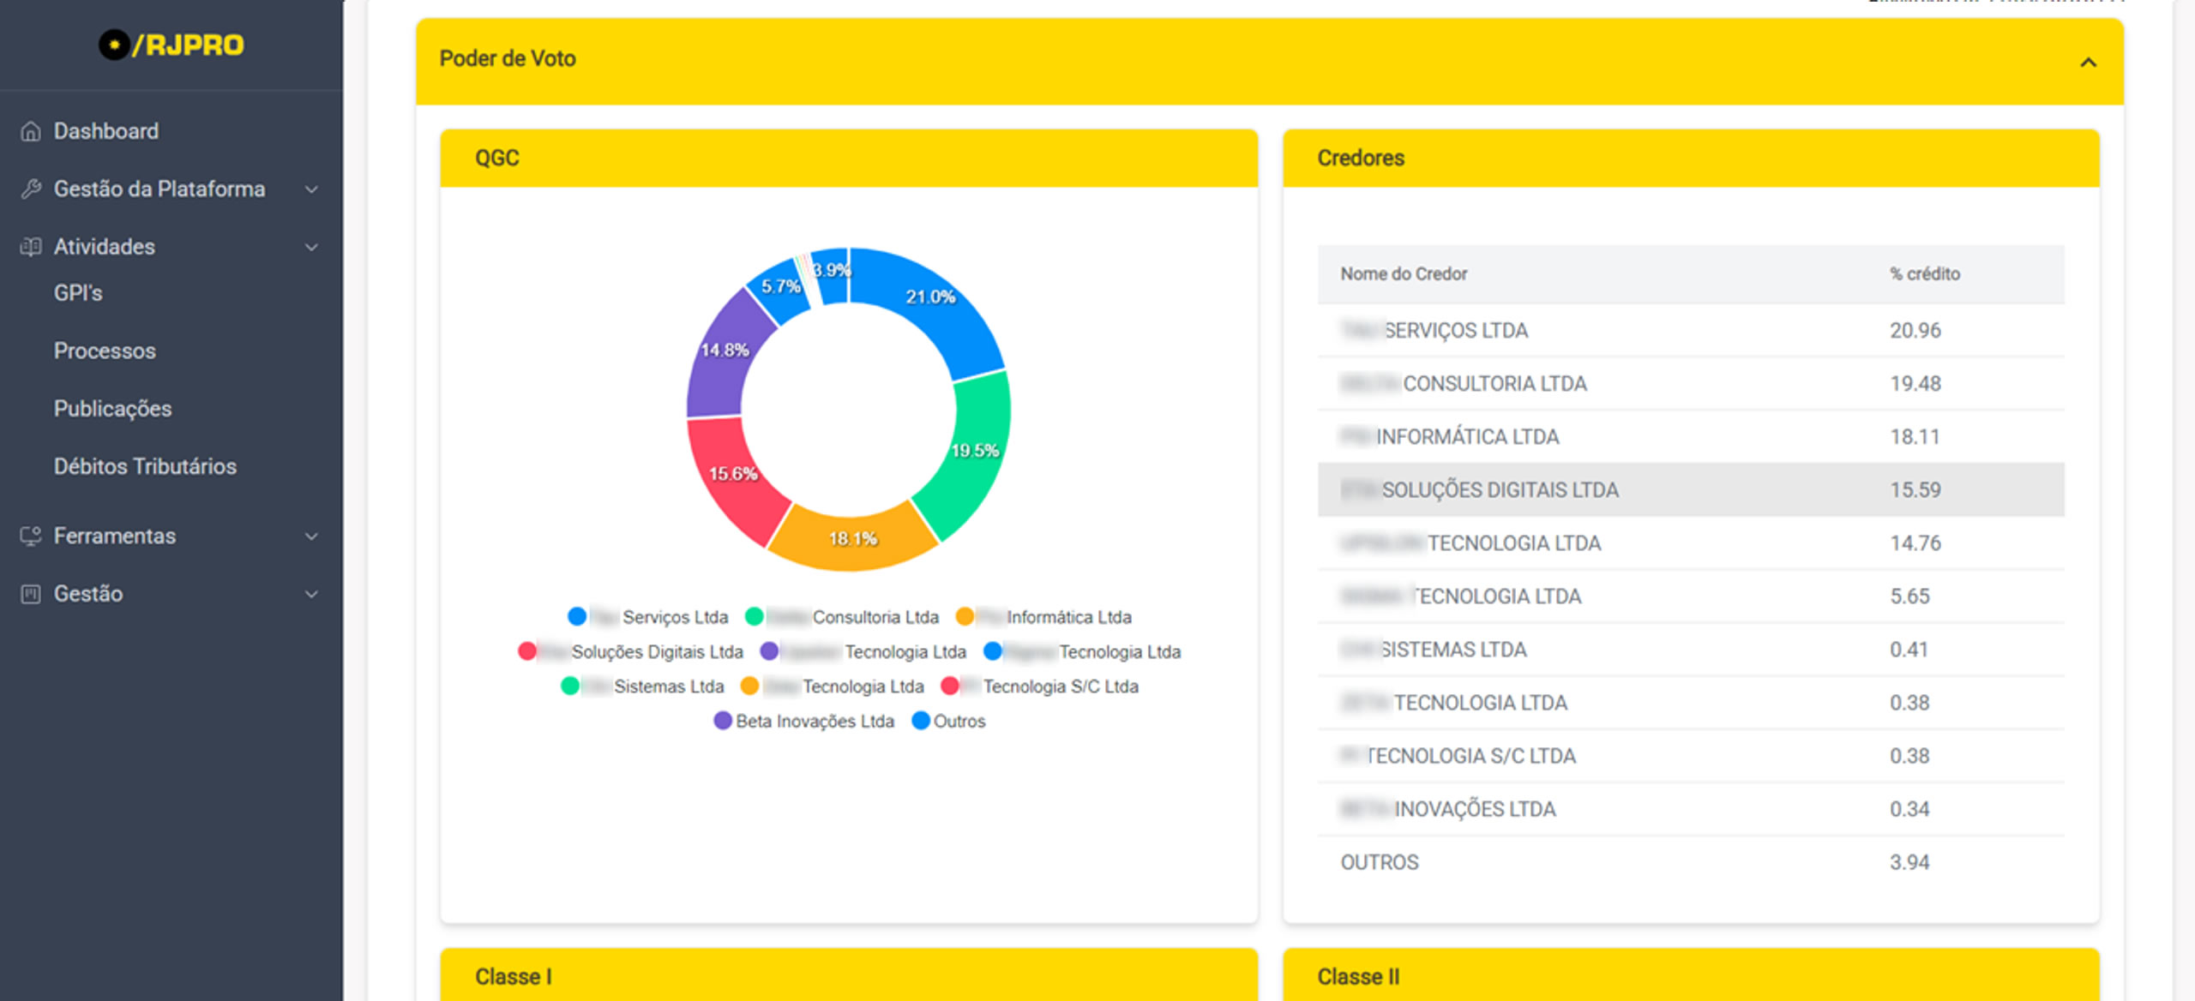Expand the Ferramentas menu chevron

pos(312,536)
